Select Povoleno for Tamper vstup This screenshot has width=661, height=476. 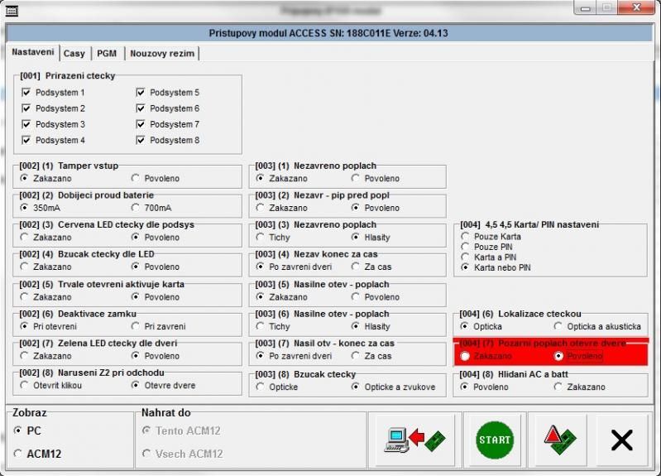[137, 178]
